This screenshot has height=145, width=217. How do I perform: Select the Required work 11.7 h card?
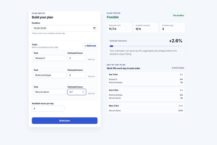120,28
